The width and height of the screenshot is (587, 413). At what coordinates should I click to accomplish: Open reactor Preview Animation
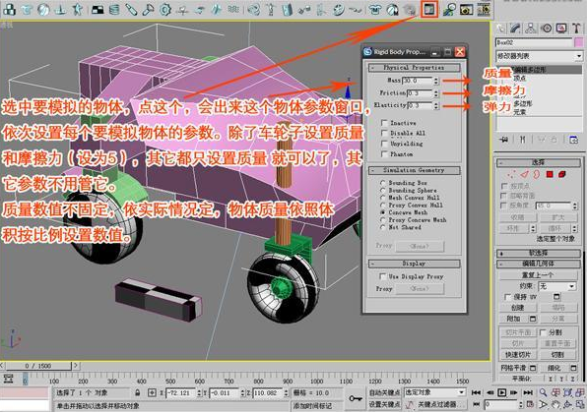tap(466, 9)
